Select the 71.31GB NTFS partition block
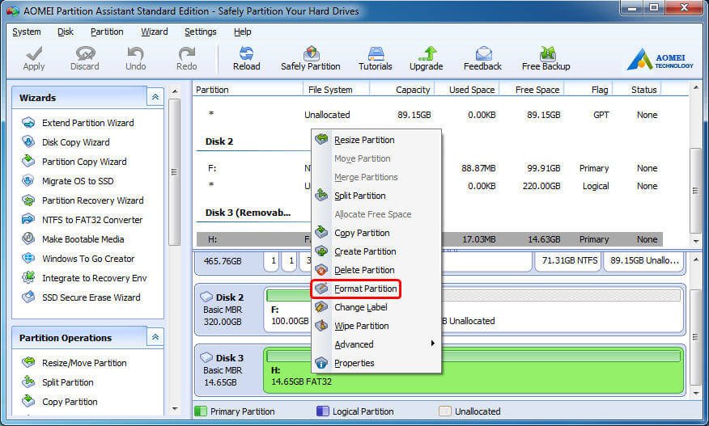The width and height of the screenshot is (709, 426). pyautogui.click(x=568, y=260)
